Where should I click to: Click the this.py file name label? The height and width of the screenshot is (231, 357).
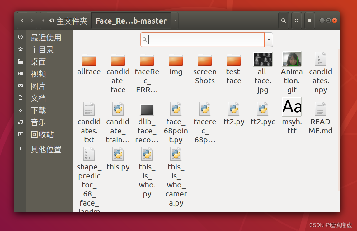118,167
